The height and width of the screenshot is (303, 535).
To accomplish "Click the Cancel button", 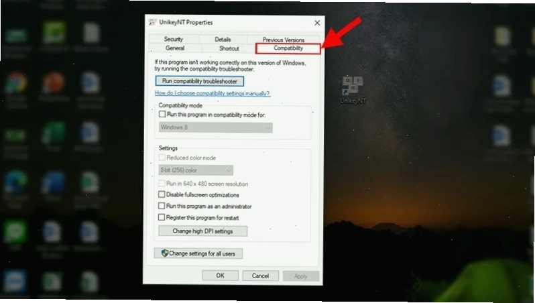I will pyautogui.click(x=260, y=276).
